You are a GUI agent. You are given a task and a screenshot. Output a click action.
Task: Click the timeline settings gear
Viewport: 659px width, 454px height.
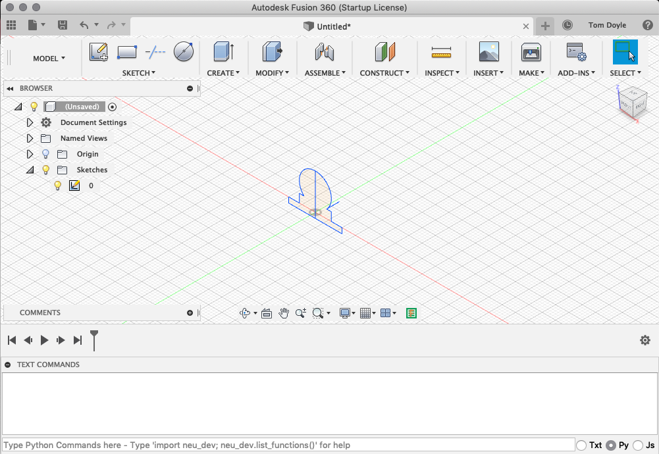pos(645,340)
